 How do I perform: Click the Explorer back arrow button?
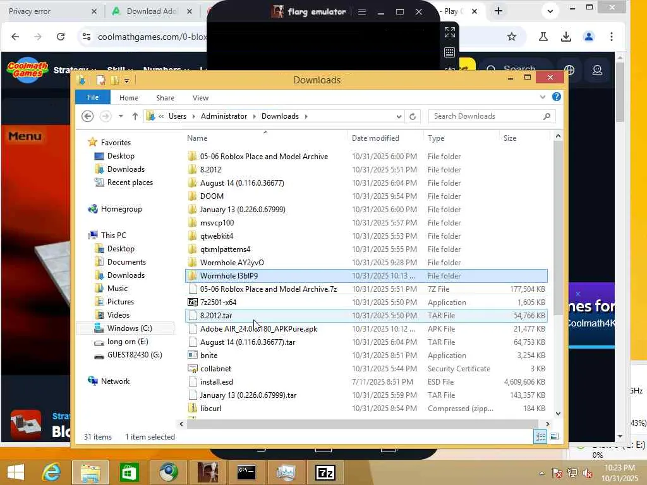point(87,116)
